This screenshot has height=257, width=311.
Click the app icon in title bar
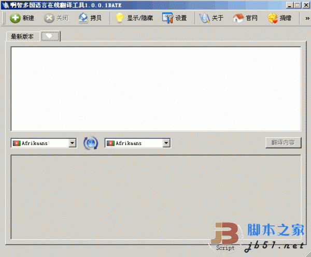click(x=6, y=5)
